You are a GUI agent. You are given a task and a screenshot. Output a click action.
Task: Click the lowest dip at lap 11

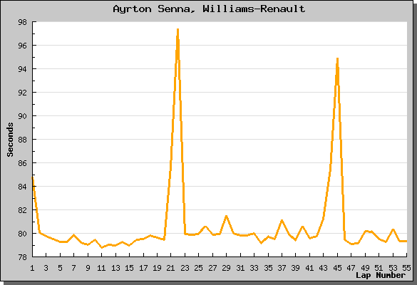tap(102, 247)
